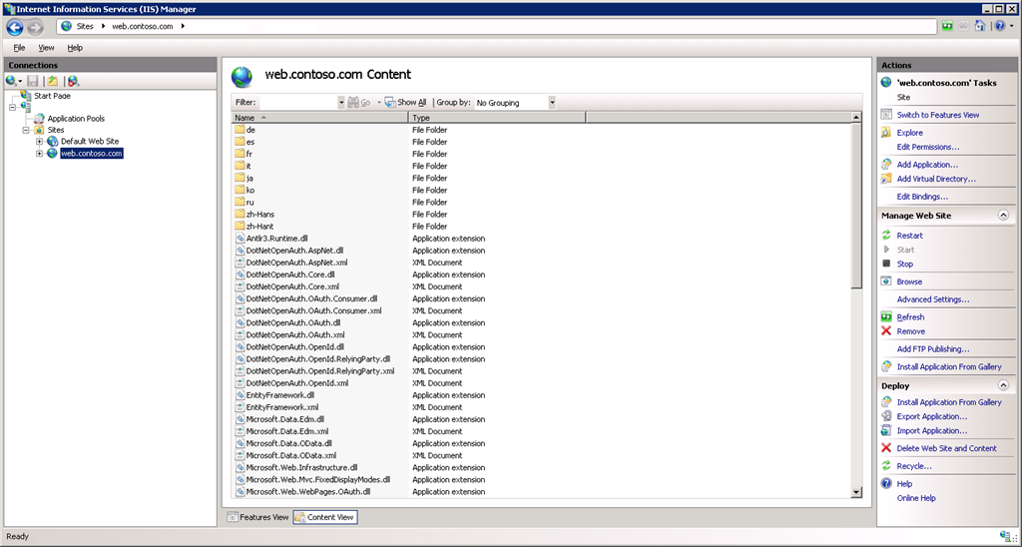Select the DotNetOpenAuth.Core.xml file row
The width and height of the screenshot is (1022, 547).
542,286
